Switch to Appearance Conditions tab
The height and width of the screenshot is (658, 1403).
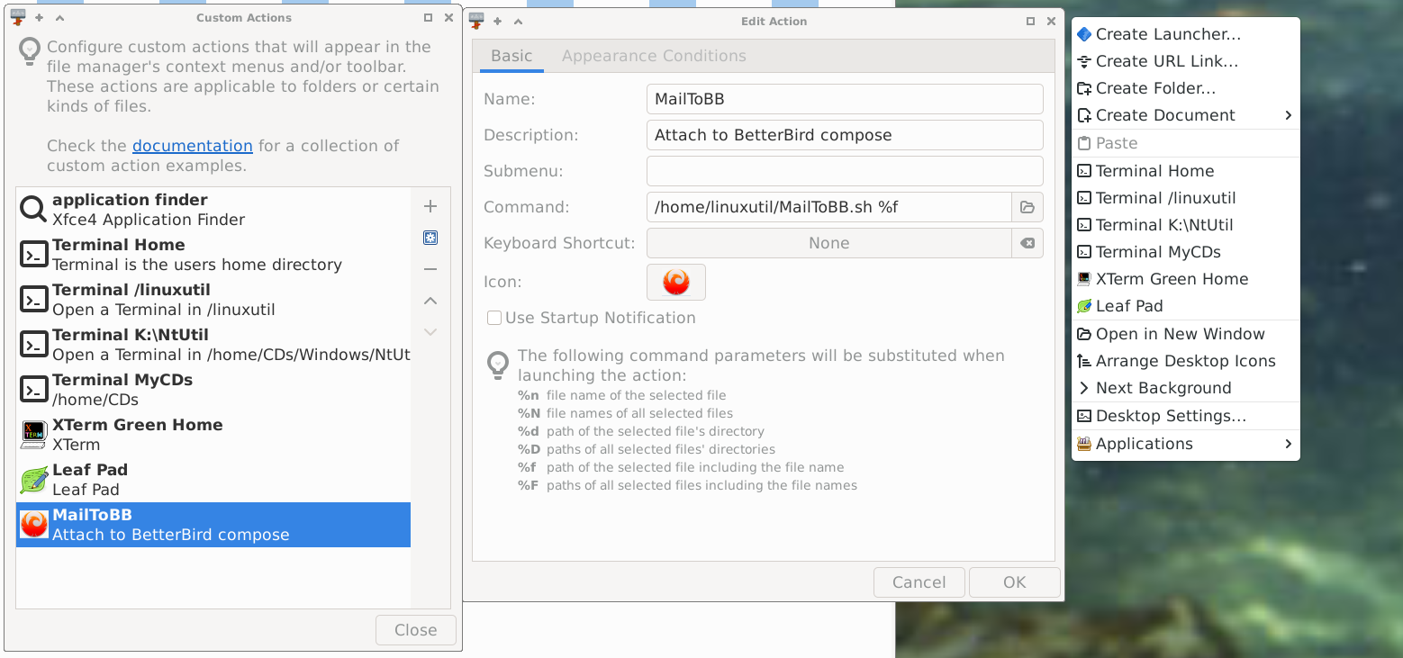pos(654,56)
